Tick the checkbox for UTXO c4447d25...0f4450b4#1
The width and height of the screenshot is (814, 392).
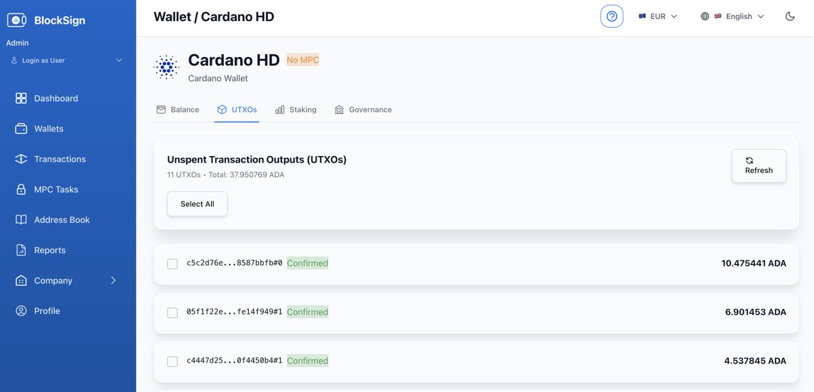click(x=172, y=361)
